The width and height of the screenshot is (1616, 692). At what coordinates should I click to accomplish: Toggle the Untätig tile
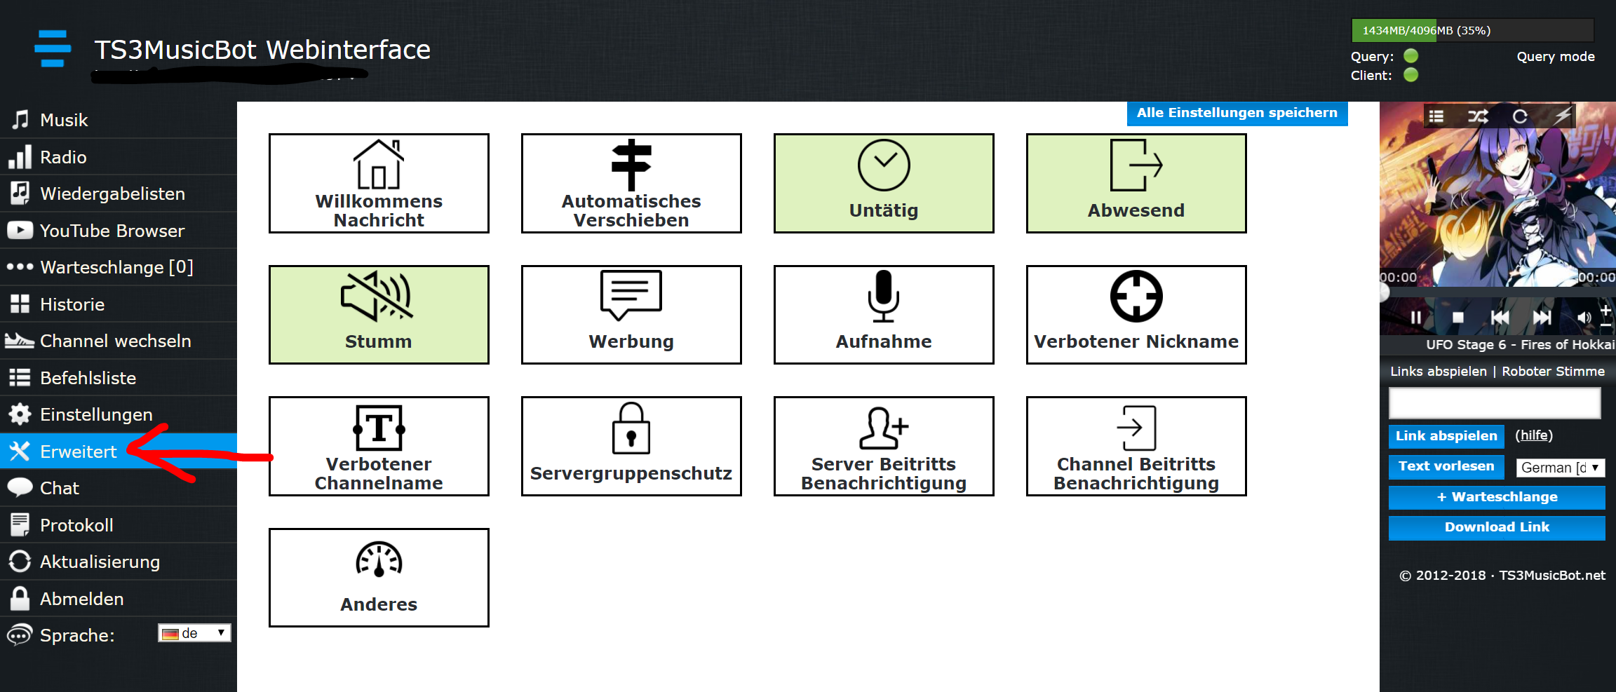click(x=884, y=183)
